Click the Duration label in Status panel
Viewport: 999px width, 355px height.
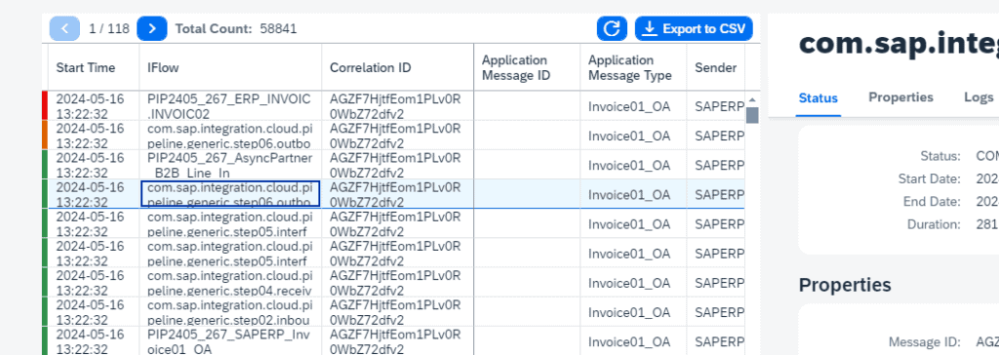[x=934, y=224]
